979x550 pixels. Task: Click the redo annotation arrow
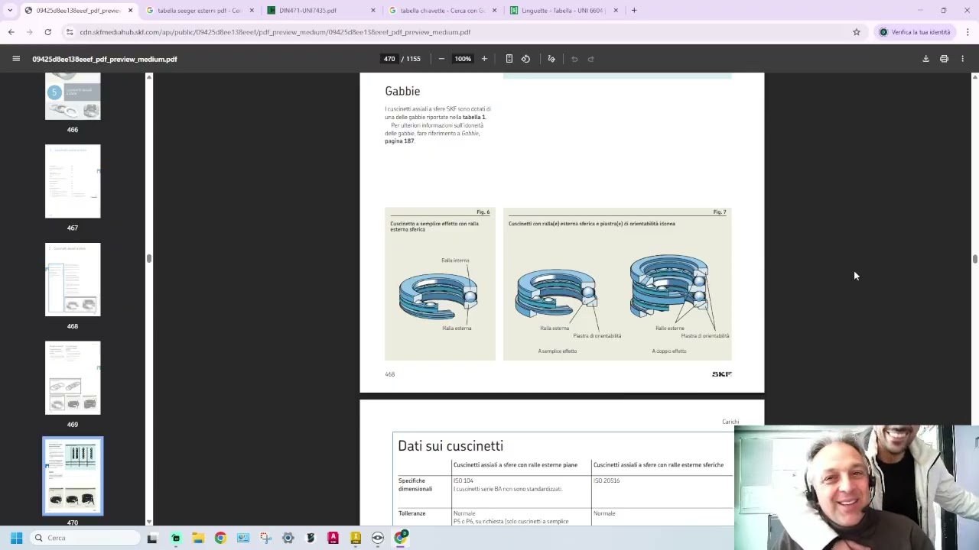pos(591,59)
